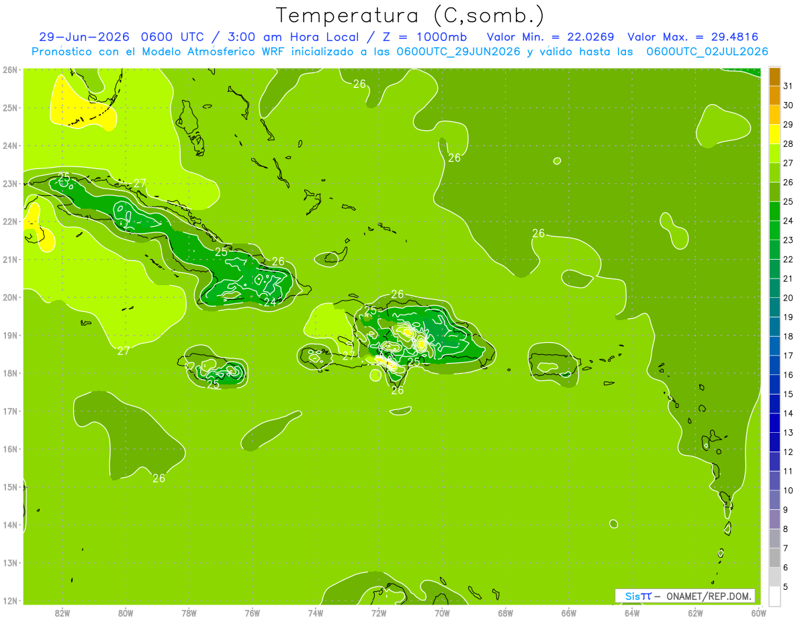The image size is (806, 622).
Task: Click legend value 15 on color scale
Action: [789, 394]
